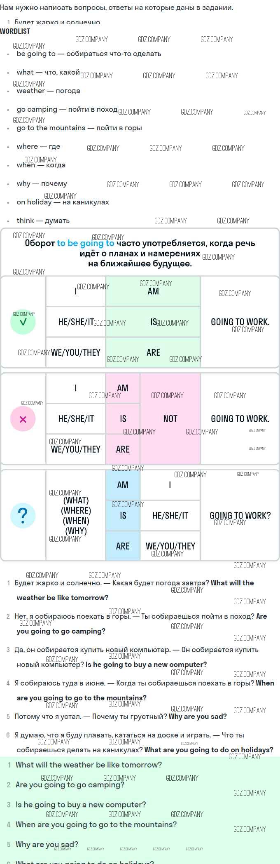Click the instruction sentence at page top
Screen dimensions: 280x864
click(x=117, y=7)
